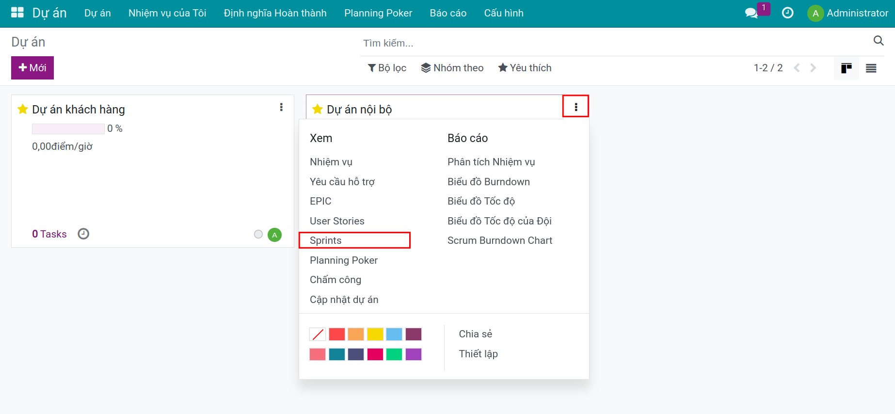895x414 pixels.
Task: Click the clock activity icon on Dự án khách hàng card
Action: [83, 234]
